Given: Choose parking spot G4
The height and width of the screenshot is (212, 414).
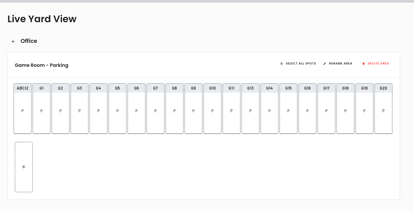Looking at the screenshot, I should [99, 109].
